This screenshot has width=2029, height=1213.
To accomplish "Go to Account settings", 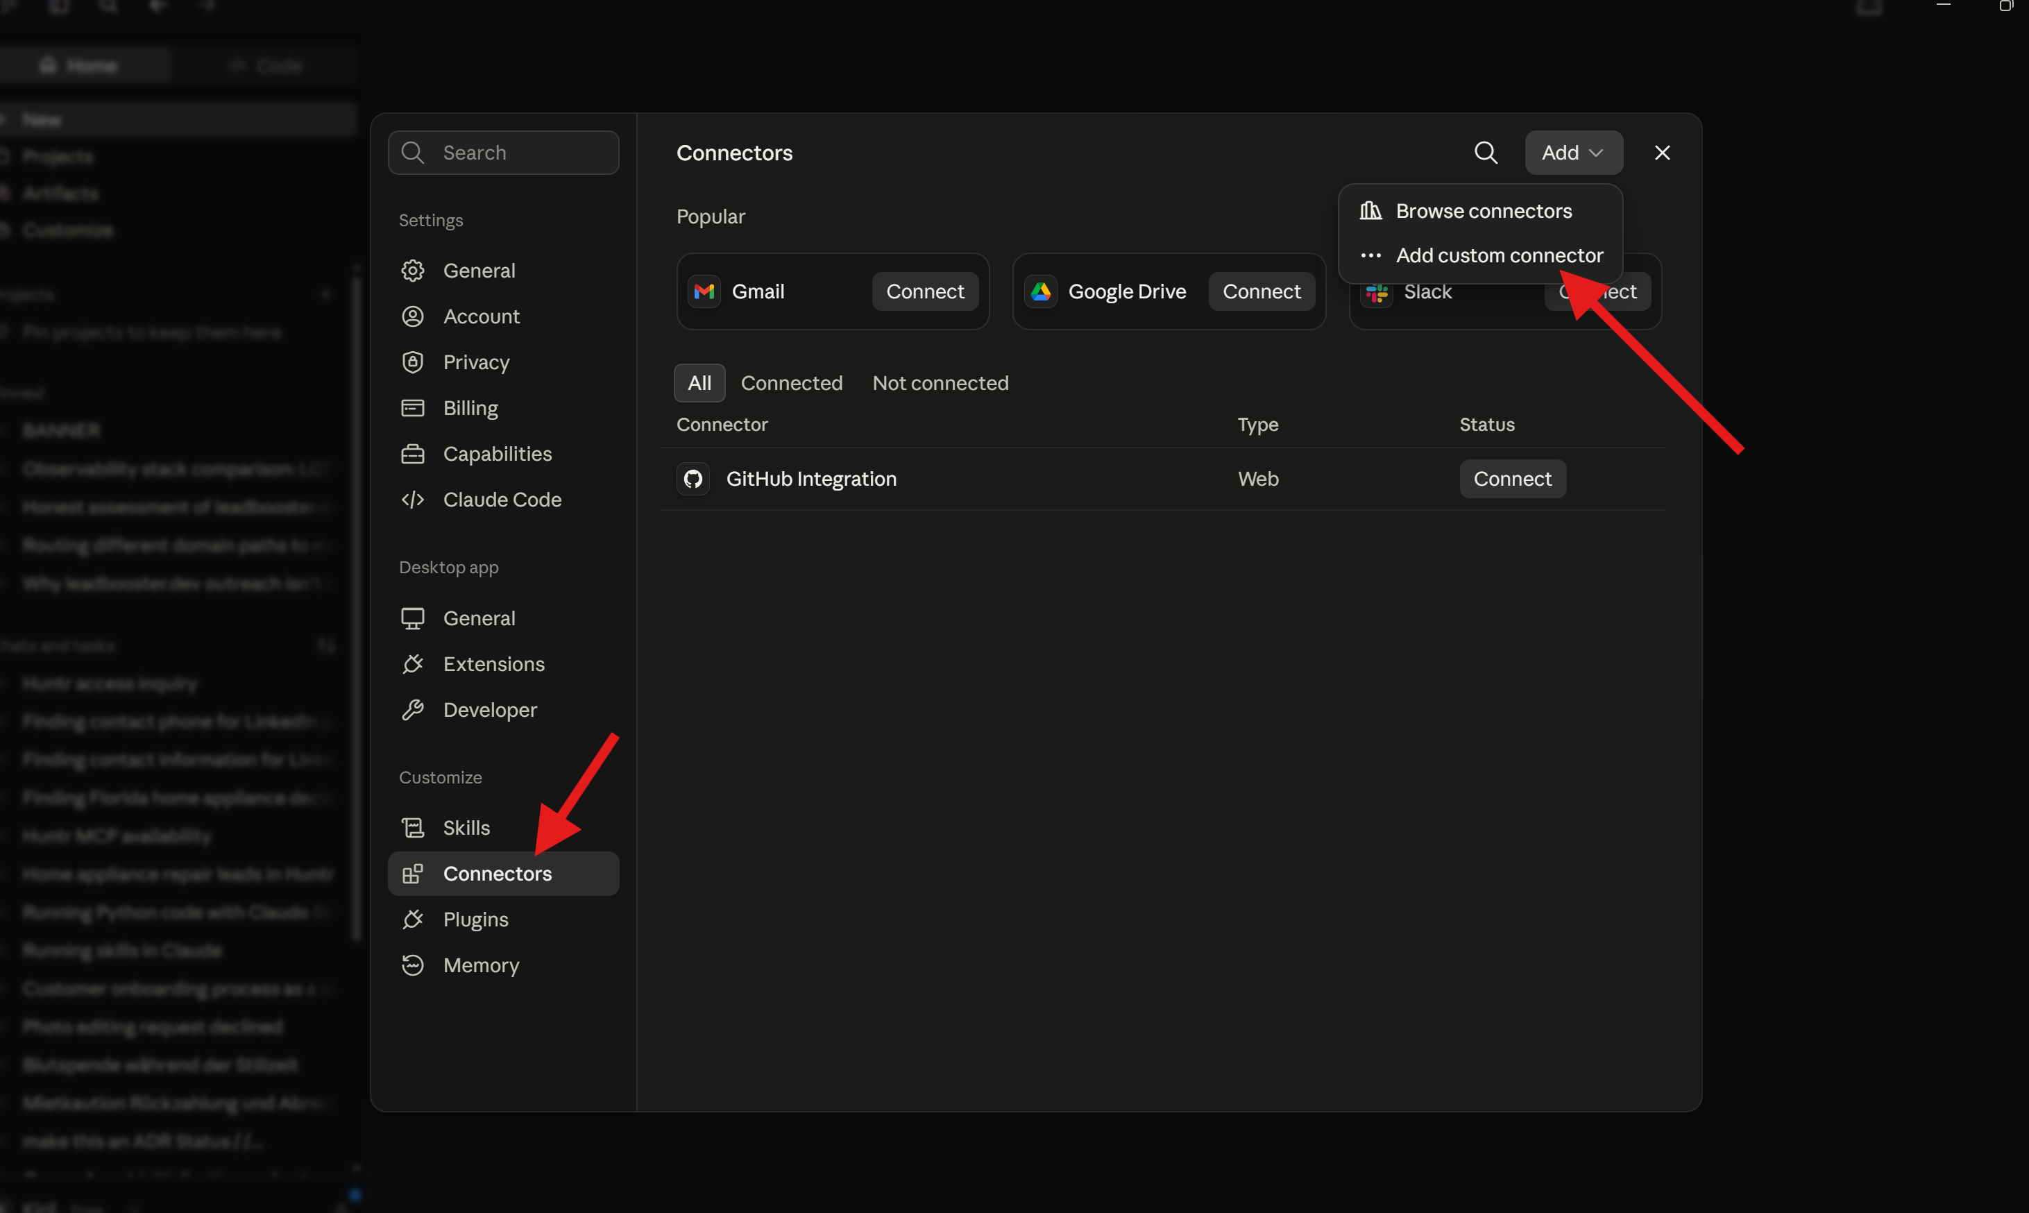I will tap(503, 316).
